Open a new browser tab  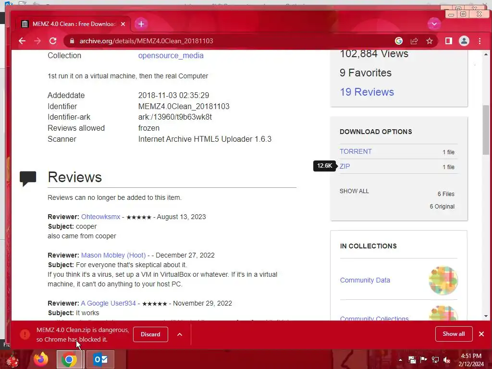click(x=141, y=24)
